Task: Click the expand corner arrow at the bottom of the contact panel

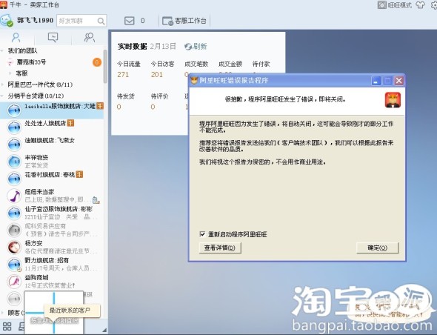Action: click(104, 330)
